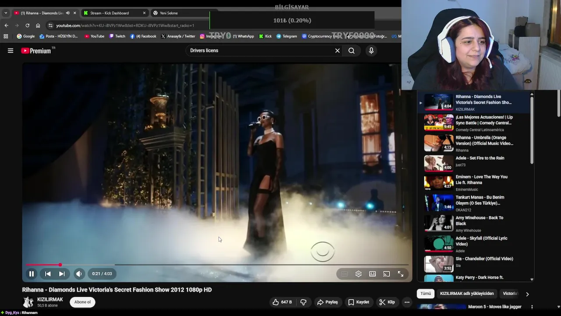
Task: Enter fullscreen mode in the player
Action: pos(401,274)
